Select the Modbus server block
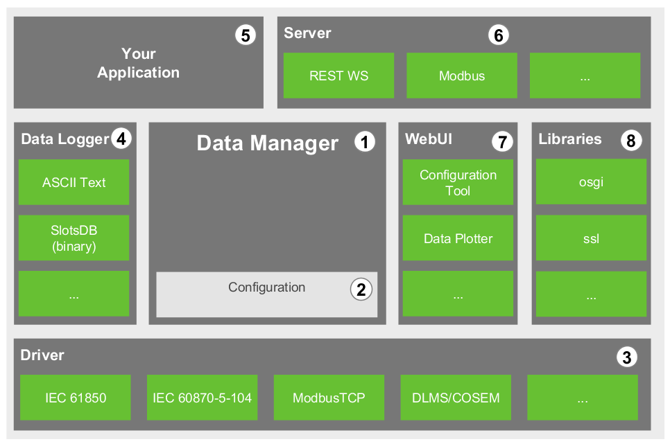 point(461,76)
